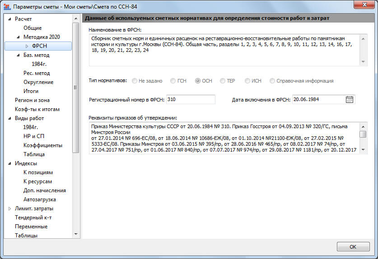
Task: Open the 'Переменные' item
Action: tap(31, 227)
